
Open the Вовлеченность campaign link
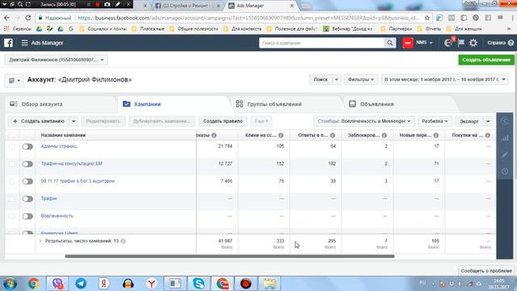click(x=57, y=216)
